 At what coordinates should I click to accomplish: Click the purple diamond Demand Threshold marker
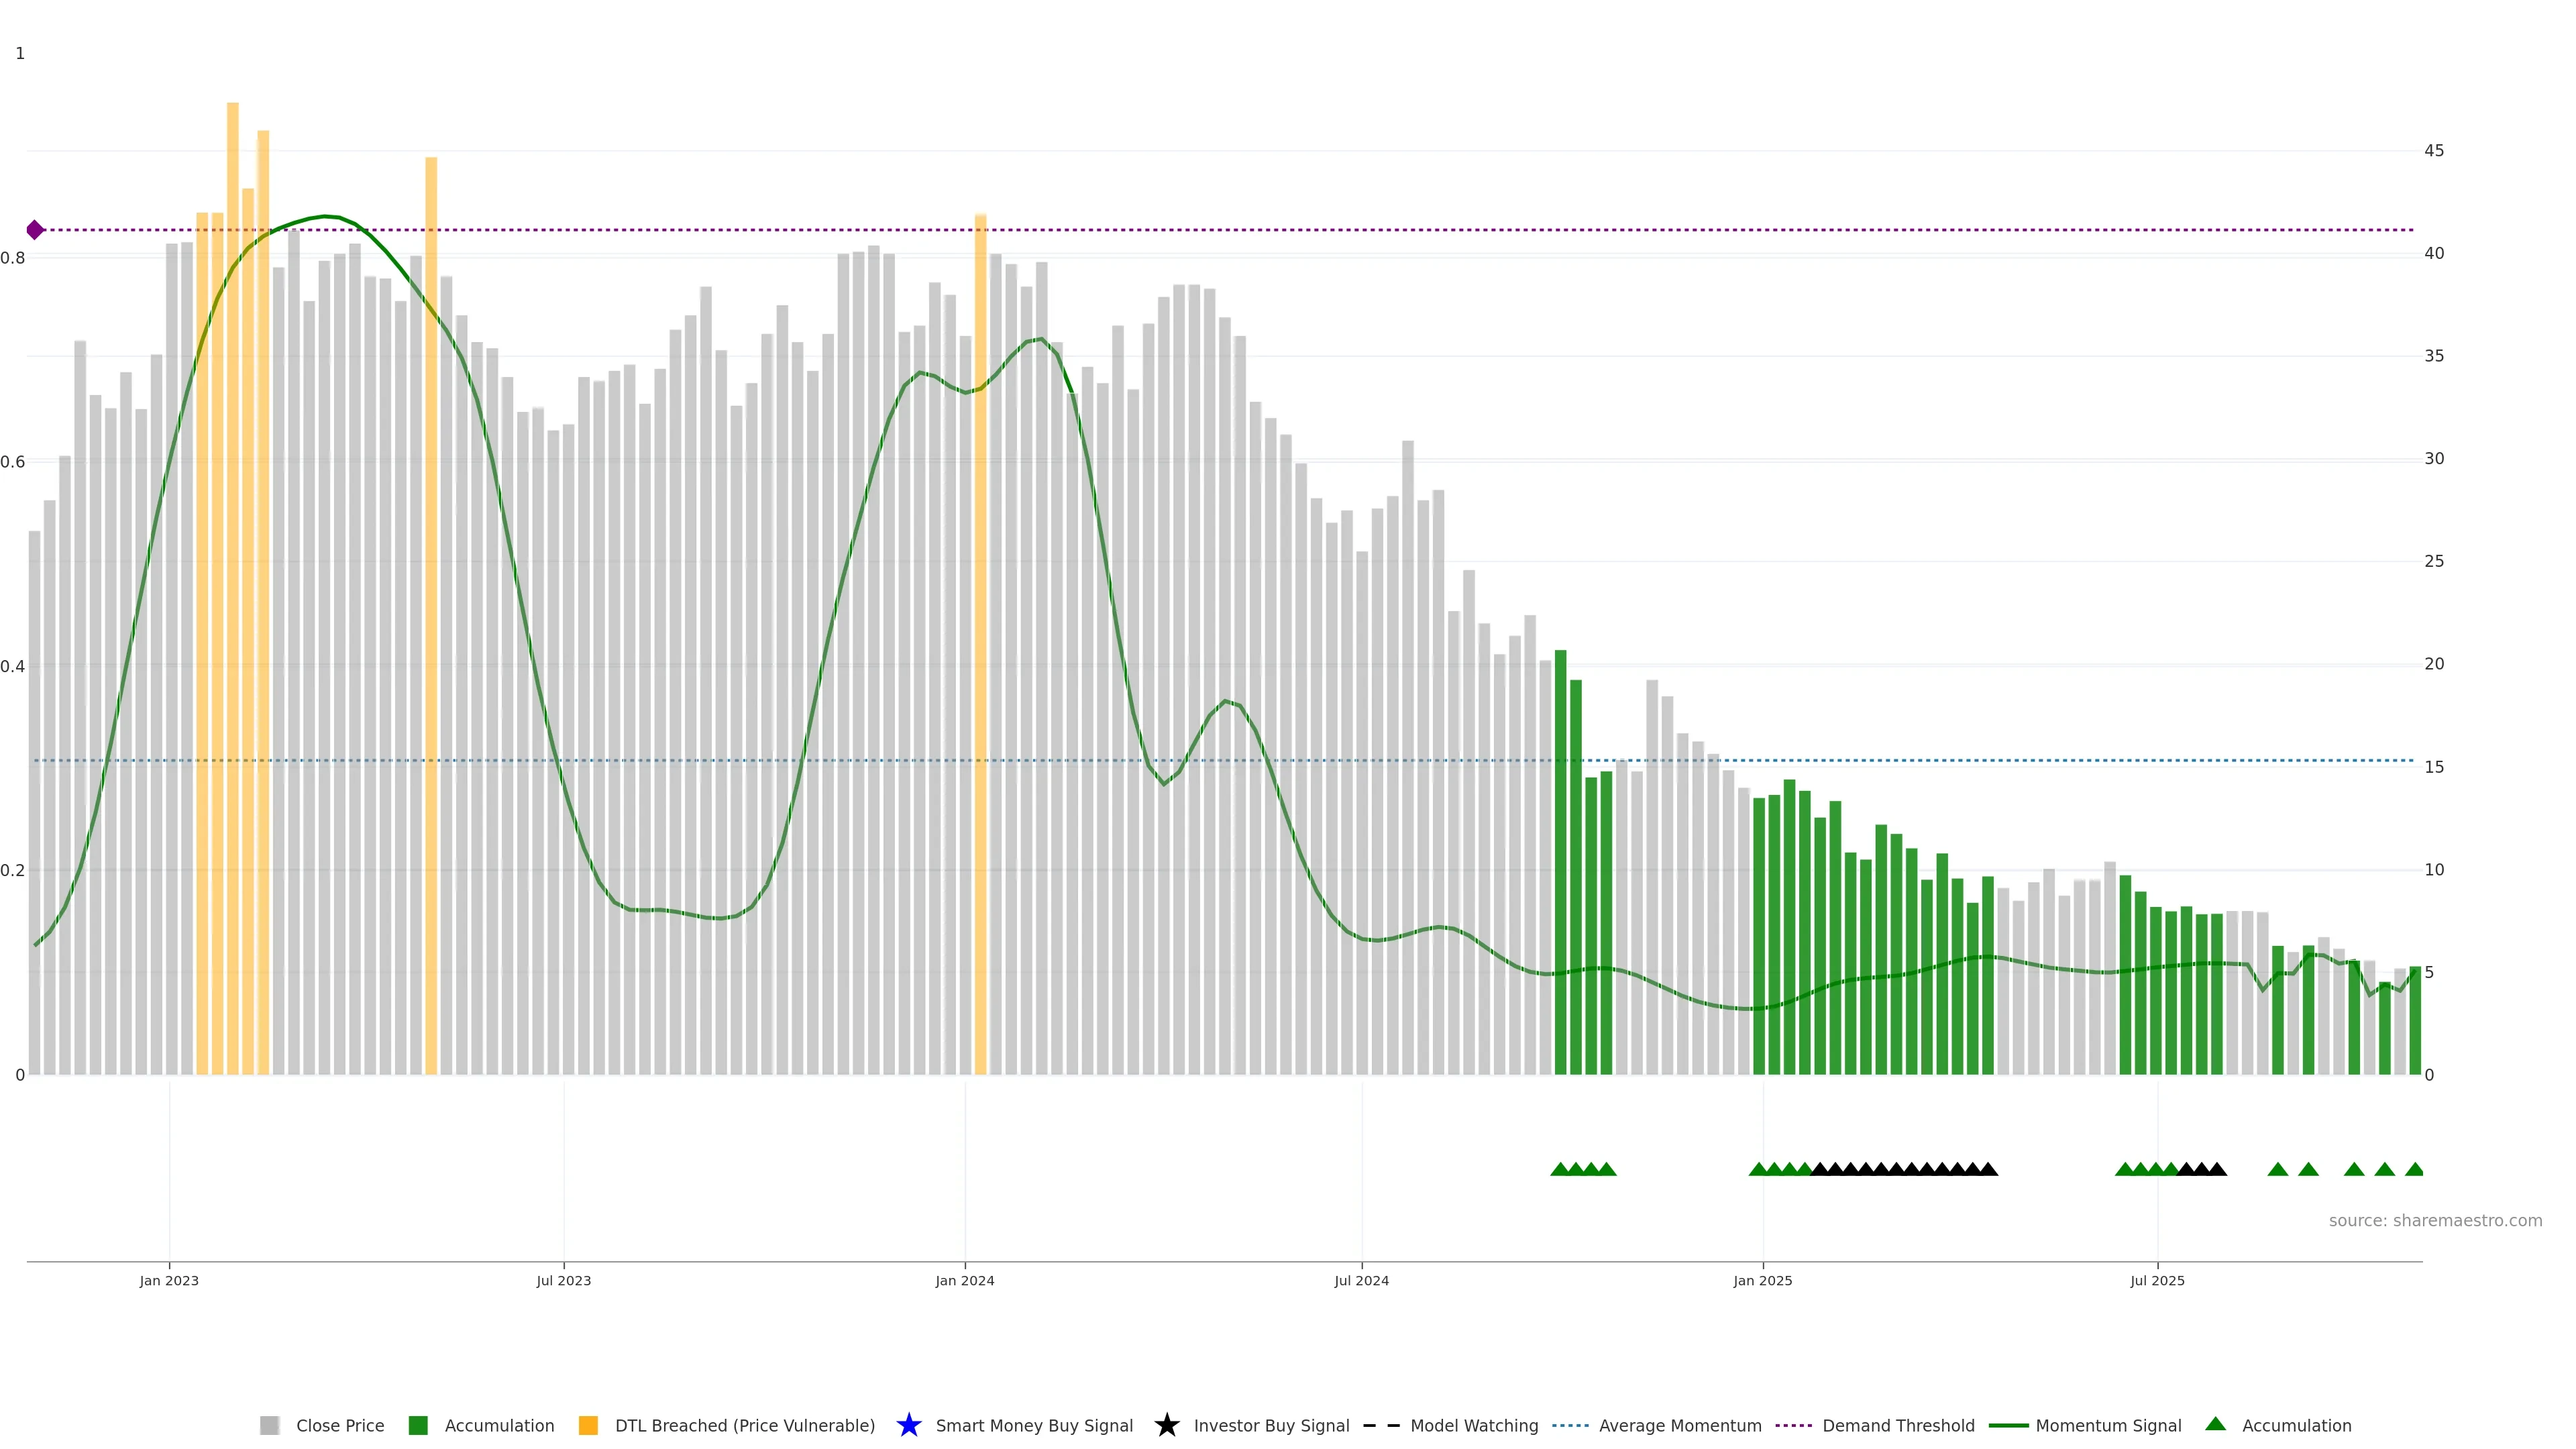(35, 230)
